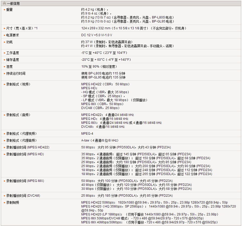Click the MPEG-4 proxy video value
The image size is (242, 226).
87,134
